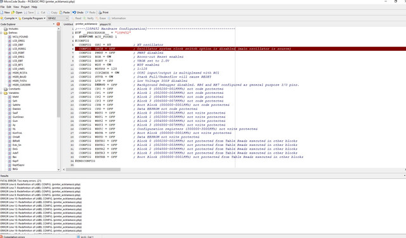Open the Edit menu
This screenshot has height=238, width=406.
[x=9, y=7]
